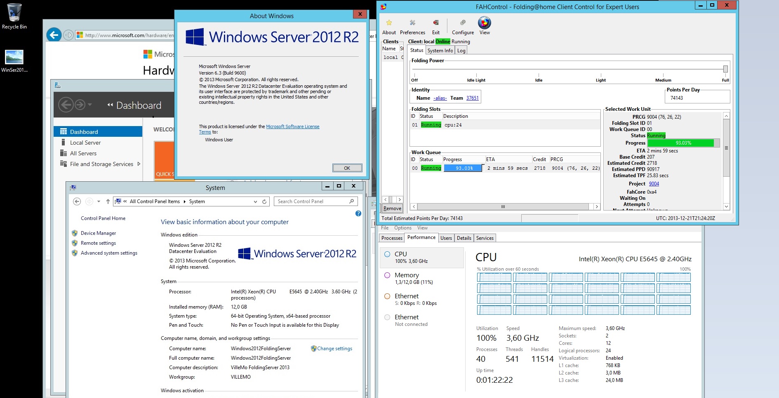The image size is (779, 398).
Task: Select the CPU 100% performance entry
Action: [421, 258]
